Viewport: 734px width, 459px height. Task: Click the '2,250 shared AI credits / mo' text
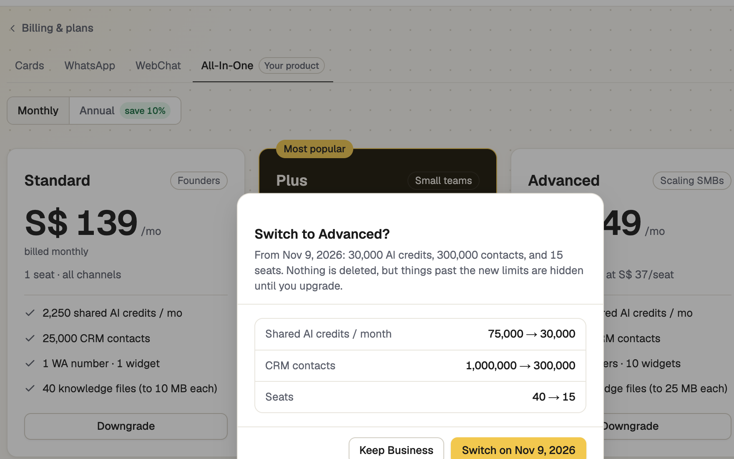(112, 313)
